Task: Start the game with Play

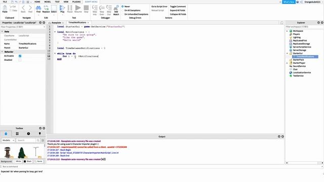Action: 62,9
